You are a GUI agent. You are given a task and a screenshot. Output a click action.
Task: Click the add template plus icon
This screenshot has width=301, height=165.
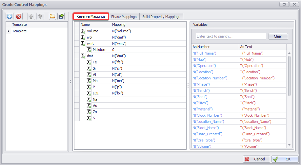click(x=10, y=16)
